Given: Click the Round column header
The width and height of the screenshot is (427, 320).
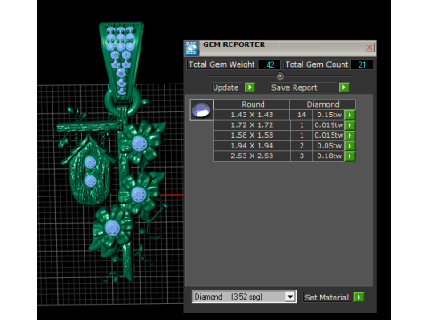Looking at the screenshot, I should (252, 104).
